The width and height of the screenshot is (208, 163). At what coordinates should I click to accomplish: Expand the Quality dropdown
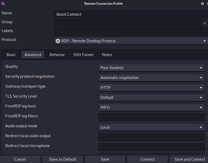pyautogui.click(x=151, y=68)
